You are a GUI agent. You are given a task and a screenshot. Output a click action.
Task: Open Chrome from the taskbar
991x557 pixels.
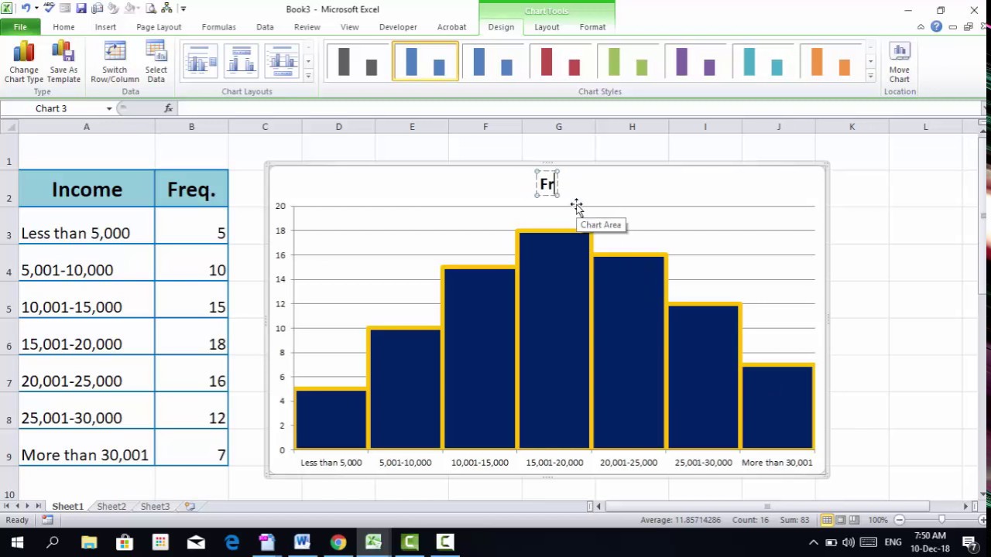tap(338, 542)
